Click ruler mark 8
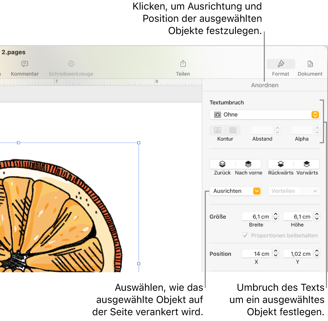 point(157,81)
